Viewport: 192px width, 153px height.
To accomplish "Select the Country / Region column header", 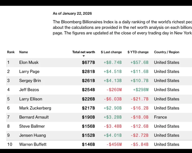I will click(167, 52).
